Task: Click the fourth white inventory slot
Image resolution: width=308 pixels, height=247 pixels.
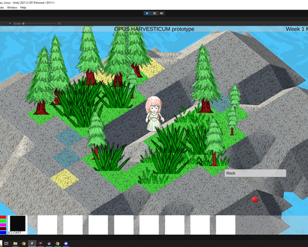Action: (x=124, y=225)
